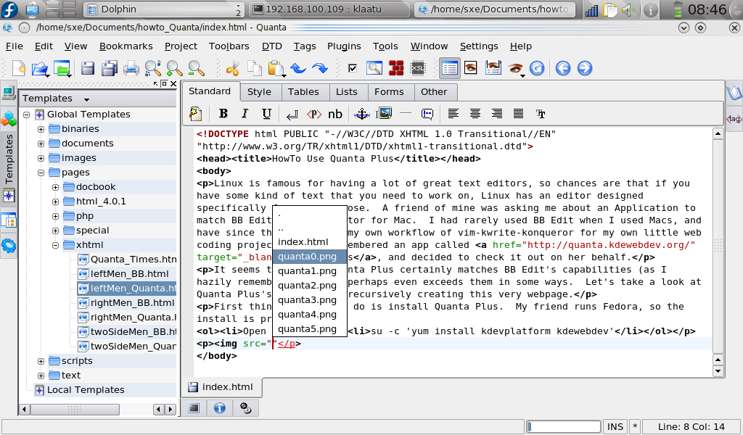Toggle the checkbox icon in main toolbar
The height and width of the screenshot is (435, 743).
coord(353,68)
